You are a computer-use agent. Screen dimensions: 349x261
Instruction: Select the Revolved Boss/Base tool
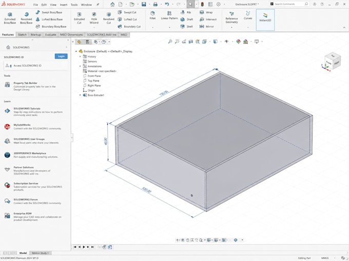coord(26,18)
